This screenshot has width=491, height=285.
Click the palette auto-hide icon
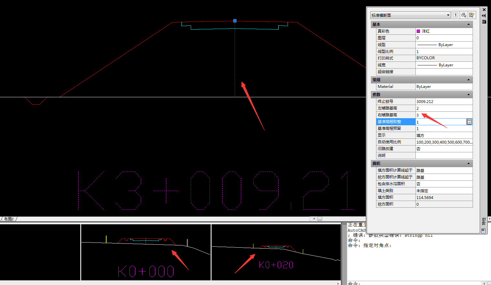[484, 16]
